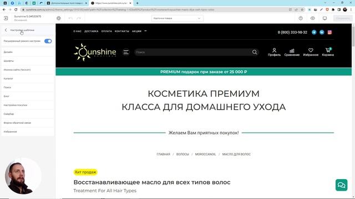This screenshot has height=199, width=355.
Task: Open the Корзина cart icon
Action: click(x=328, y=52)
